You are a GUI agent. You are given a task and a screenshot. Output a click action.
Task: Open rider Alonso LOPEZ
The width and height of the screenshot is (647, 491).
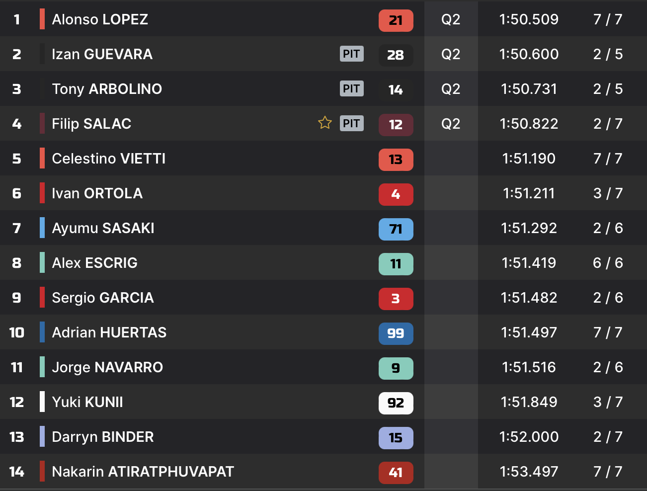coord(100,19)
